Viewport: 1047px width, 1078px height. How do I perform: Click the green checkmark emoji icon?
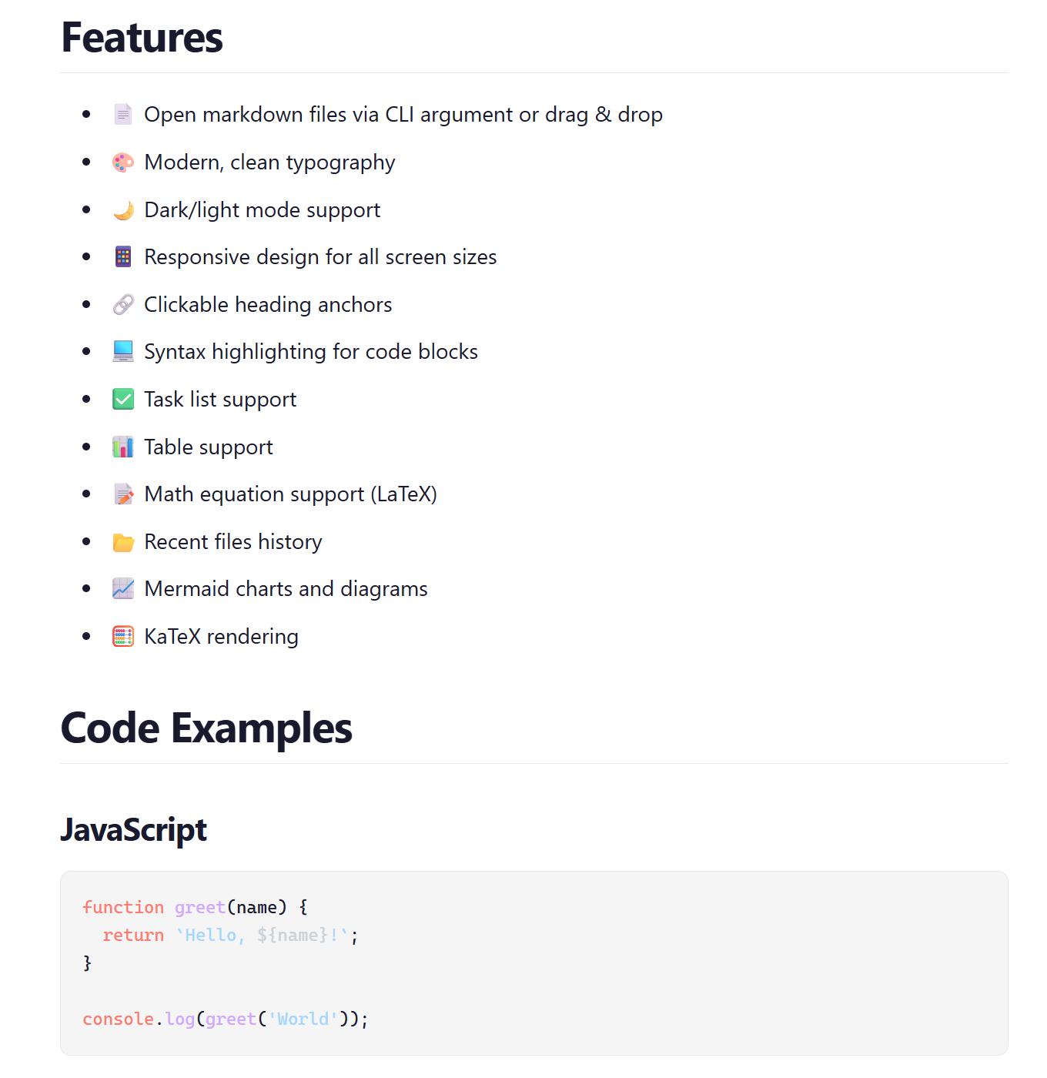pos(123,400)
